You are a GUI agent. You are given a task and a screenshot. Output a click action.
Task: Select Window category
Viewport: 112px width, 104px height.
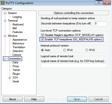click(x=12, y=36)
